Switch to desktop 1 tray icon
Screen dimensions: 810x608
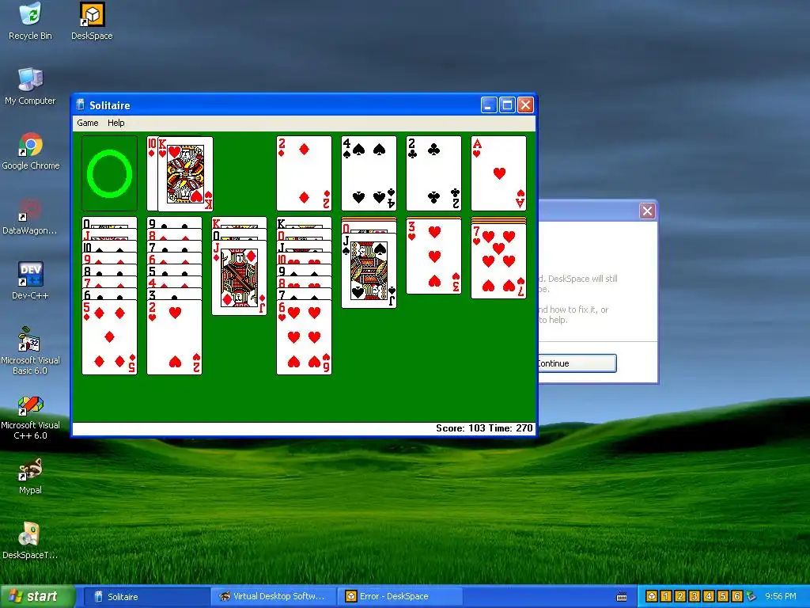[x=666, y=597]
